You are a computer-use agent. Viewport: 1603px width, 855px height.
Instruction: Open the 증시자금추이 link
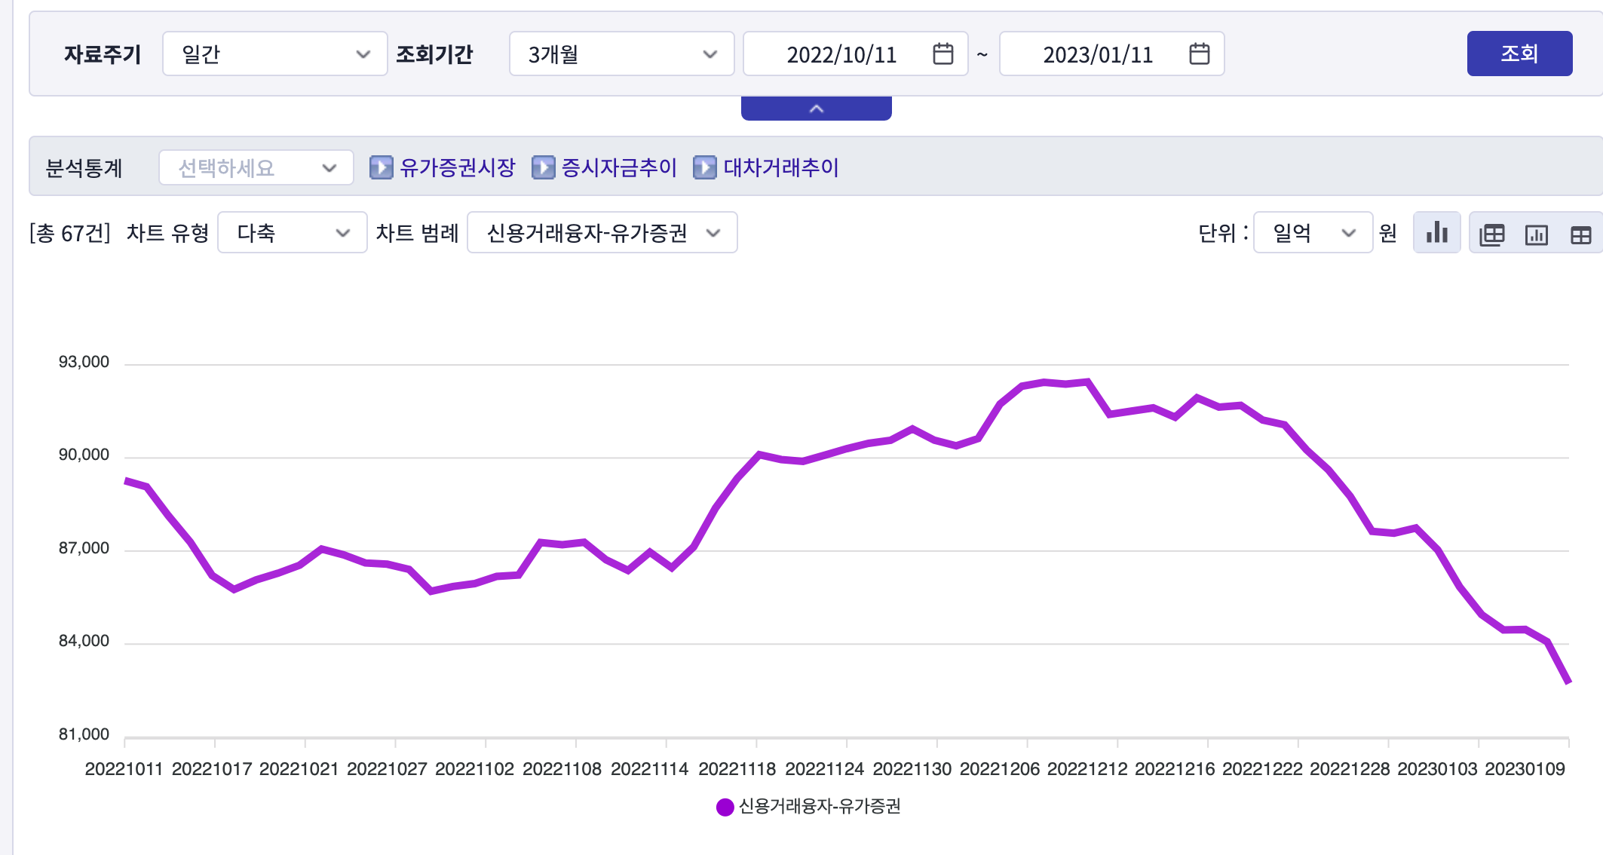point(619,167)
